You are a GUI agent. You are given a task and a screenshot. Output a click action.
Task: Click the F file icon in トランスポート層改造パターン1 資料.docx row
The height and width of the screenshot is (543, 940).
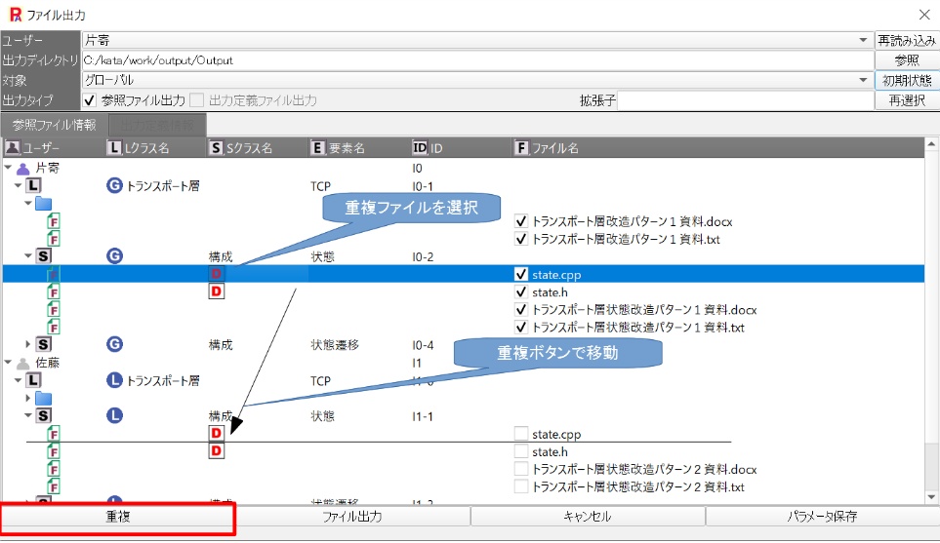[54, 221]
